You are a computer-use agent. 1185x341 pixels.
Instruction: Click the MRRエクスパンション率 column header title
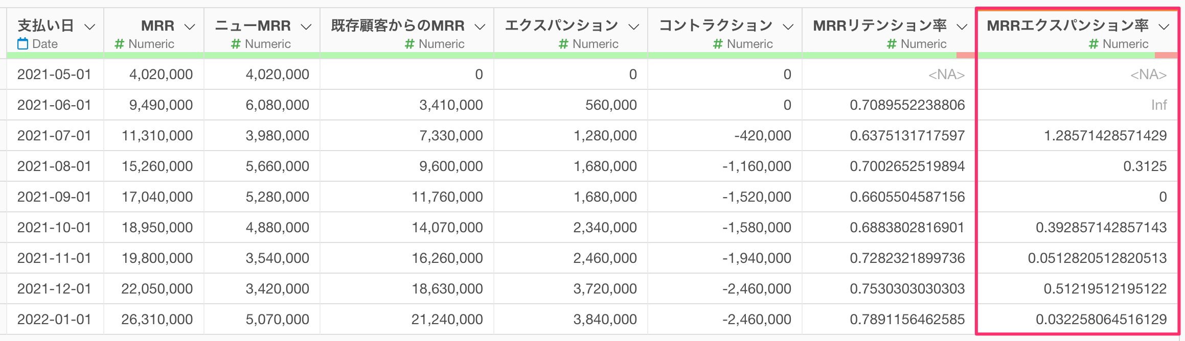(x=1068, y=26)
